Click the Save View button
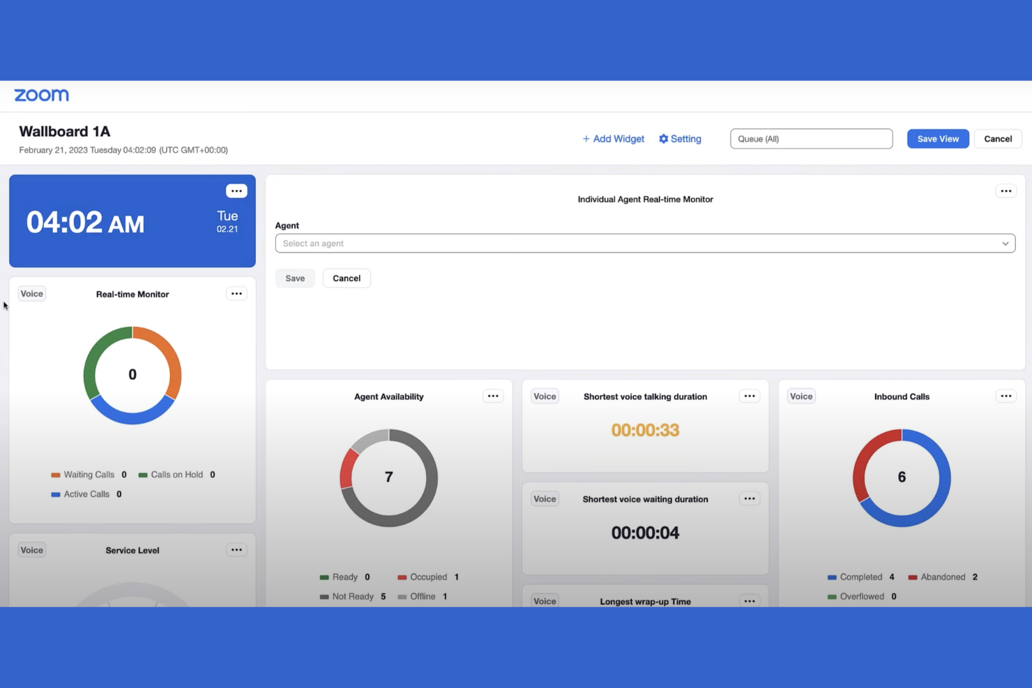 tap(937, 139)
